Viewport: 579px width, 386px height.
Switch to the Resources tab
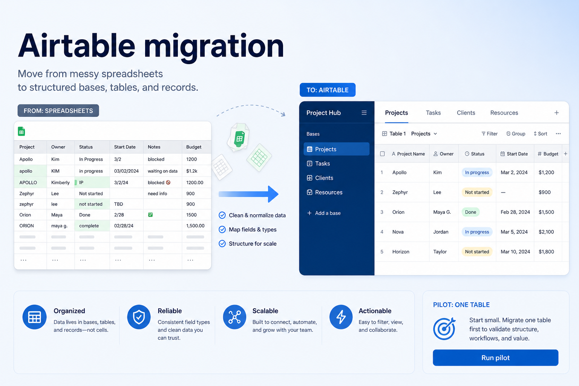click(504, 113)
